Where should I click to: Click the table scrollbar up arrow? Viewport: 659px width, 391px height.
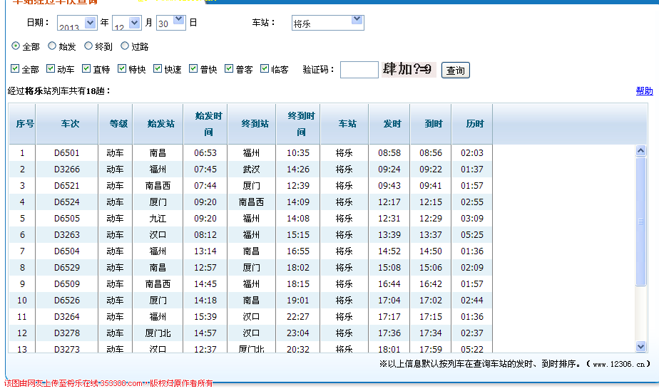click(641, 150)
